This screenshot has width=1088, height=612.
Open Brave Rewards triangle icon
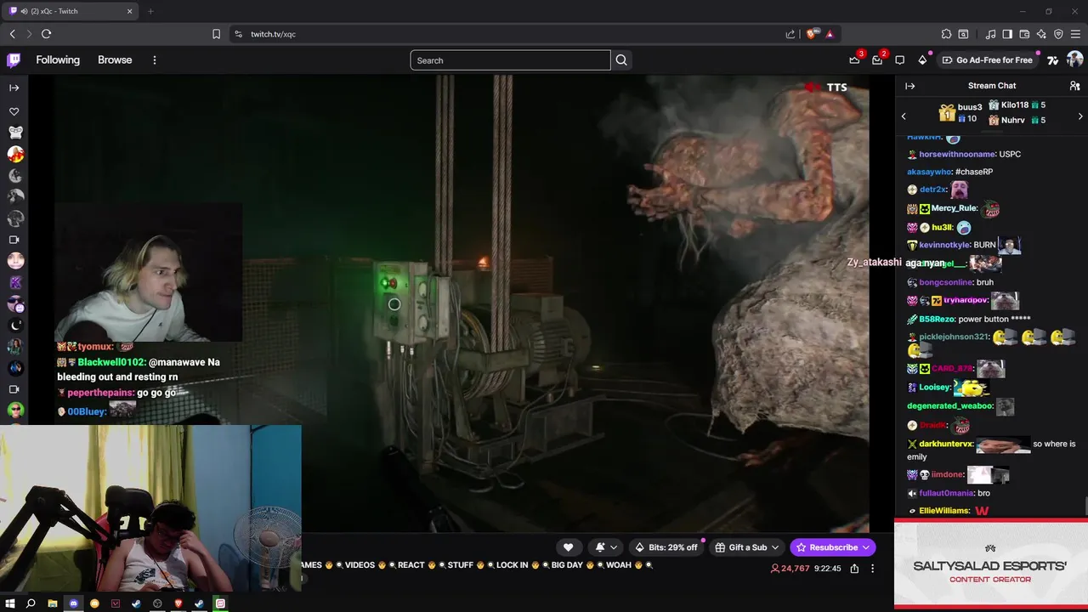[x=830, y=34]
